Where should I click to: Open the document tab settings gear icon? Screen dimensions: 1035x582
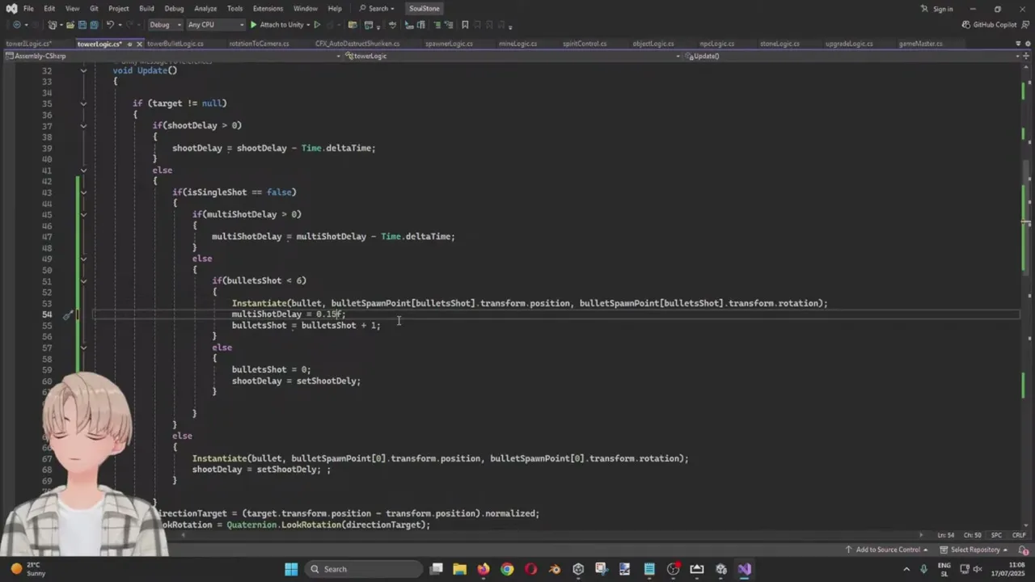point(1026,44)
